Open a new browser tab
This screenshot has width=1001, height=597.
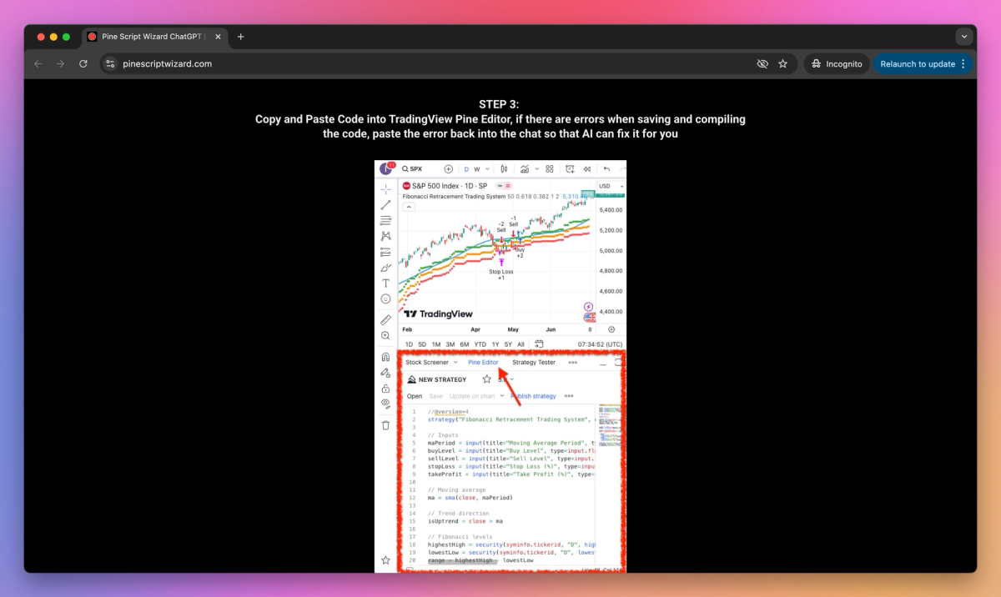[x=240, y=37]
